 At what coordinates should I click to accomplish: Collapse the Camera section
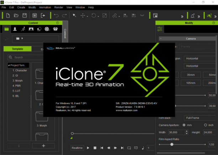tap(161, 38)
